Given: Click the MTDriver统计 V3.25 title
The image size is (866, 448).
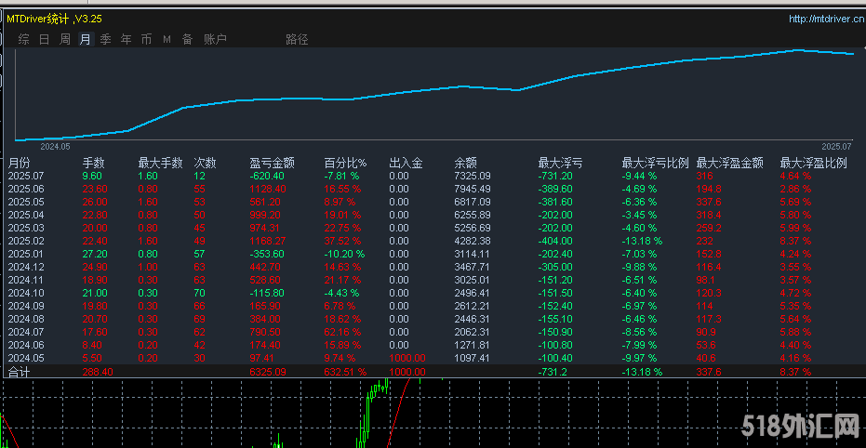Looking at the screenshot, I should point(54,19).
